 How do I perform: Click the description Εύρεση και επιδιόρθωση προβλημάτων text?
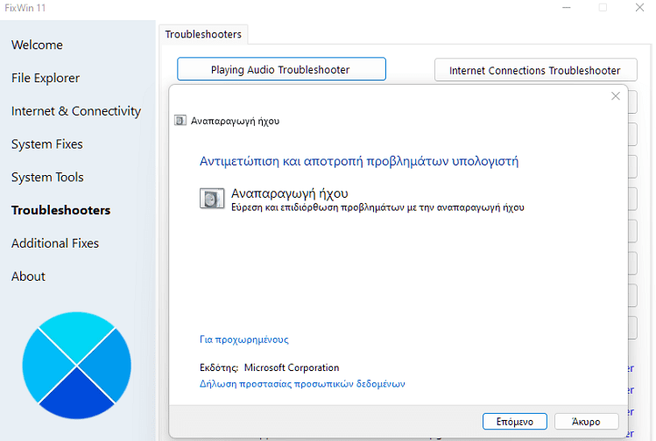[377, 207]
